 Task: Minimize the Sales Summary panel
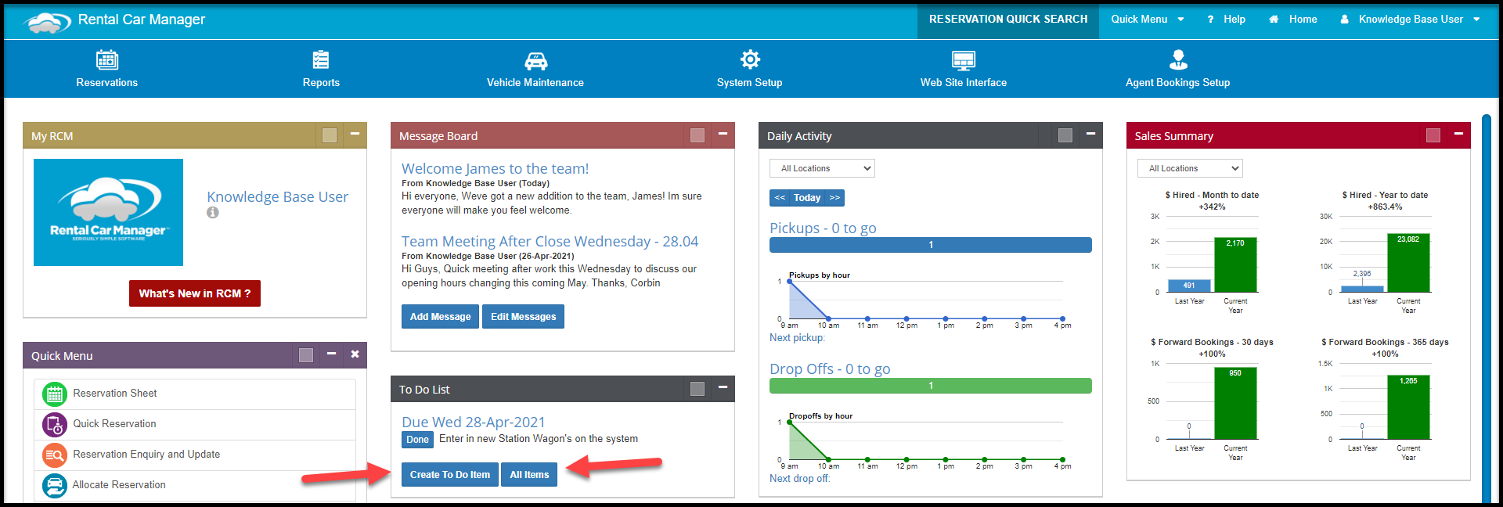[x=1458, y=135]
